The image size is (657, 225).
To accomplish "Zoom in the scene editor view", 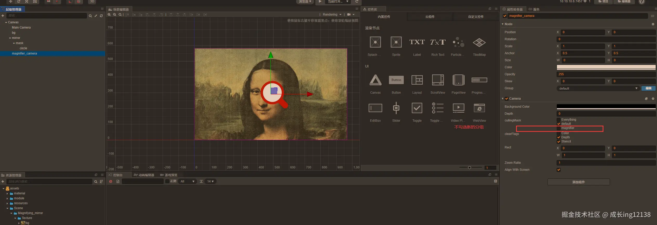I will point(109,15).
